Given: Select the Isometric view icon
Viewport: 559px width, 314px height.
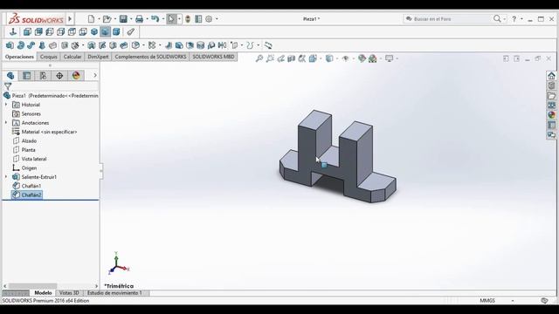Looking at the screenshot, I should [x=94, y=32].
